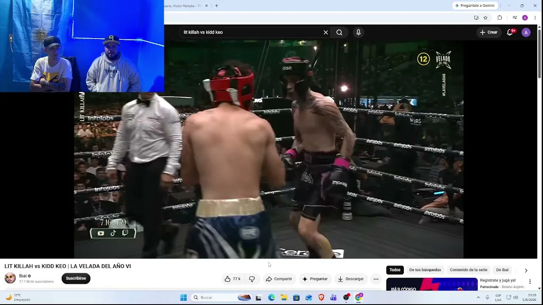543x305 pixels.
Task: Dislike the video with thumbs down
Action: (252, 279)
